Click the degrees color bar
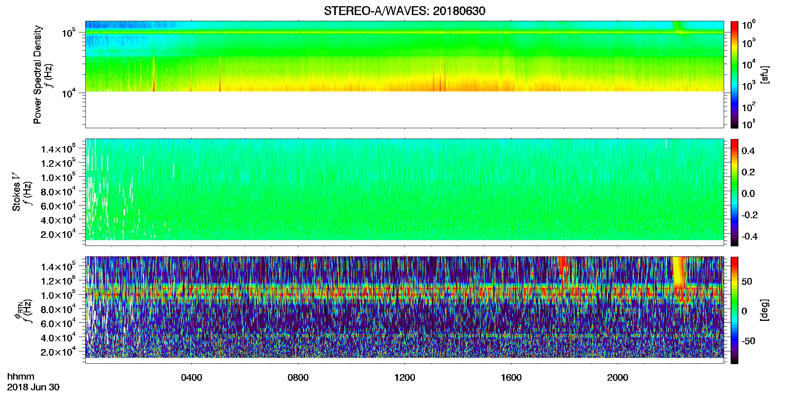The image size is (809, 417). [735, 310]
